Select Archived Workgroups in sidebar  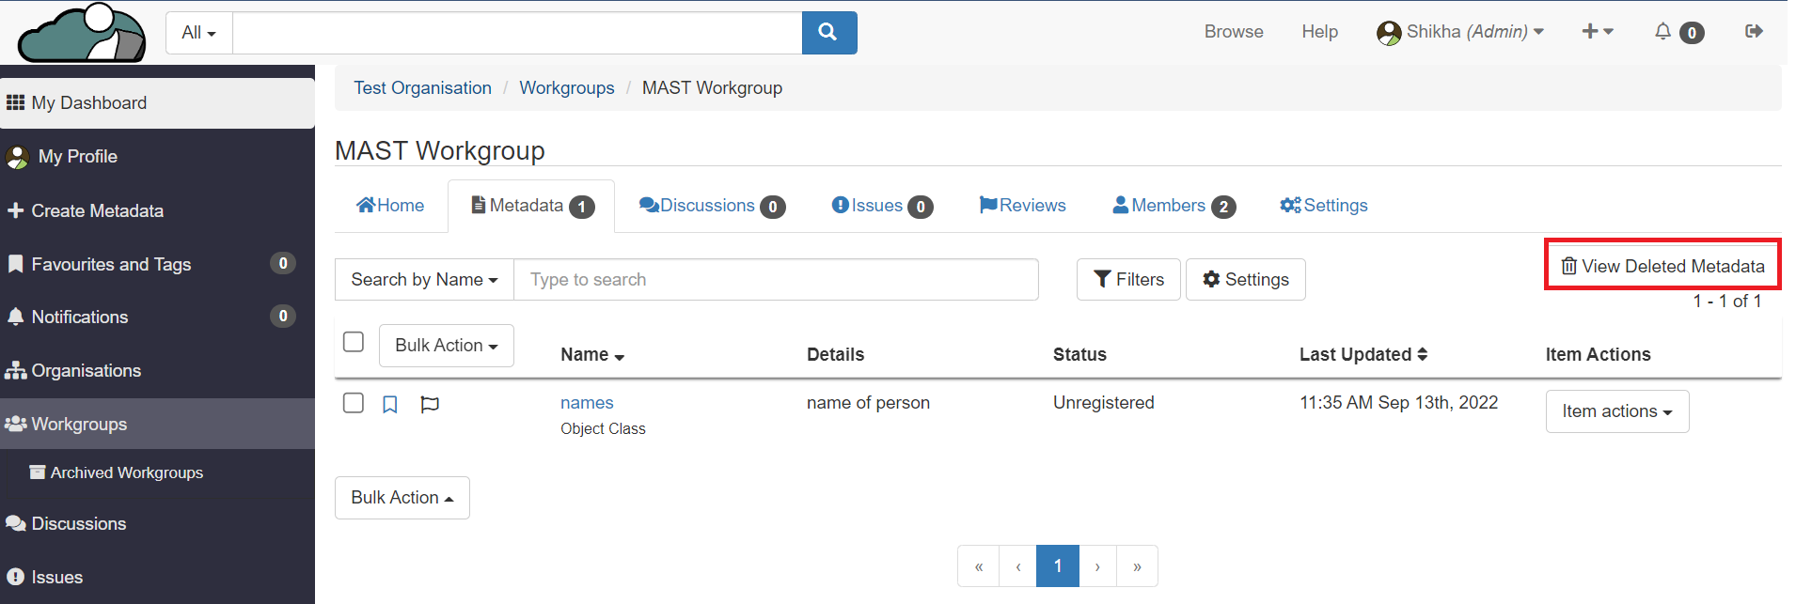[126, 472]
